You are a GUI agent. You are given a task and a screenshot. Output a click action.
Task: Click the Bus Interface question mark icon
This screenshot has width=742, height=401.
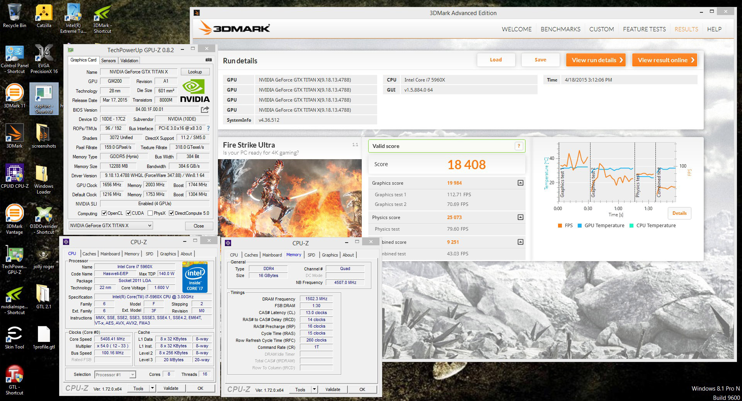208,128
